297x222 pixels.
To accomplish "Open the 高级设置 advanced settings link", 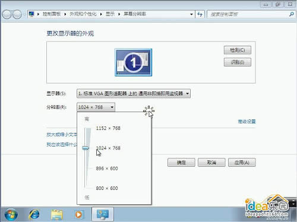I will [247, 121].
